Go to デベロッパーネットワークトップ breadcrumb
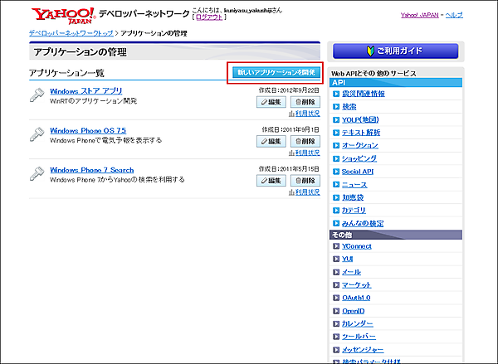Viewport: 498px width, 364px height. (71, 33)
